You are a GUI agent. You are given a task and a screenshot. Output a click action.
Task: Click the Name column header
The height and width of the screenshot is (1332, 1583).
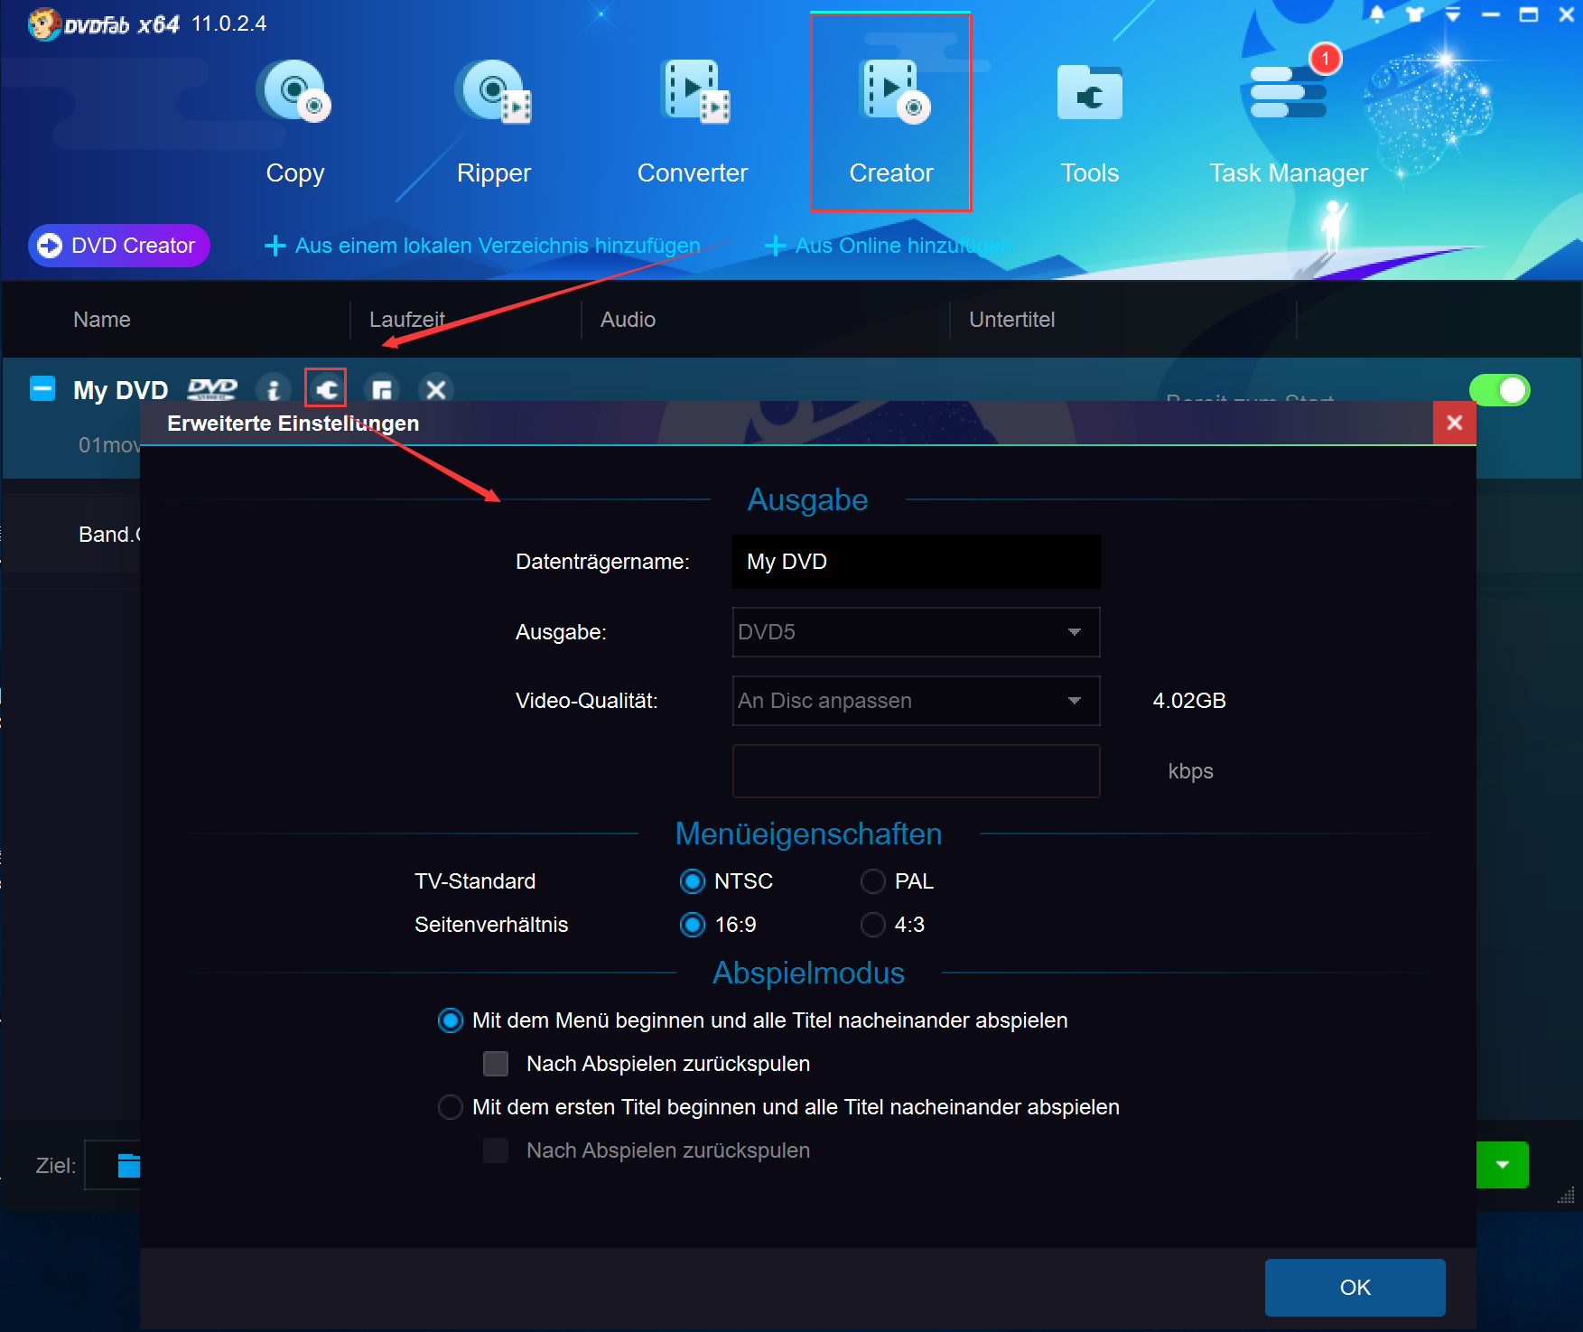[x=102, y=320]
